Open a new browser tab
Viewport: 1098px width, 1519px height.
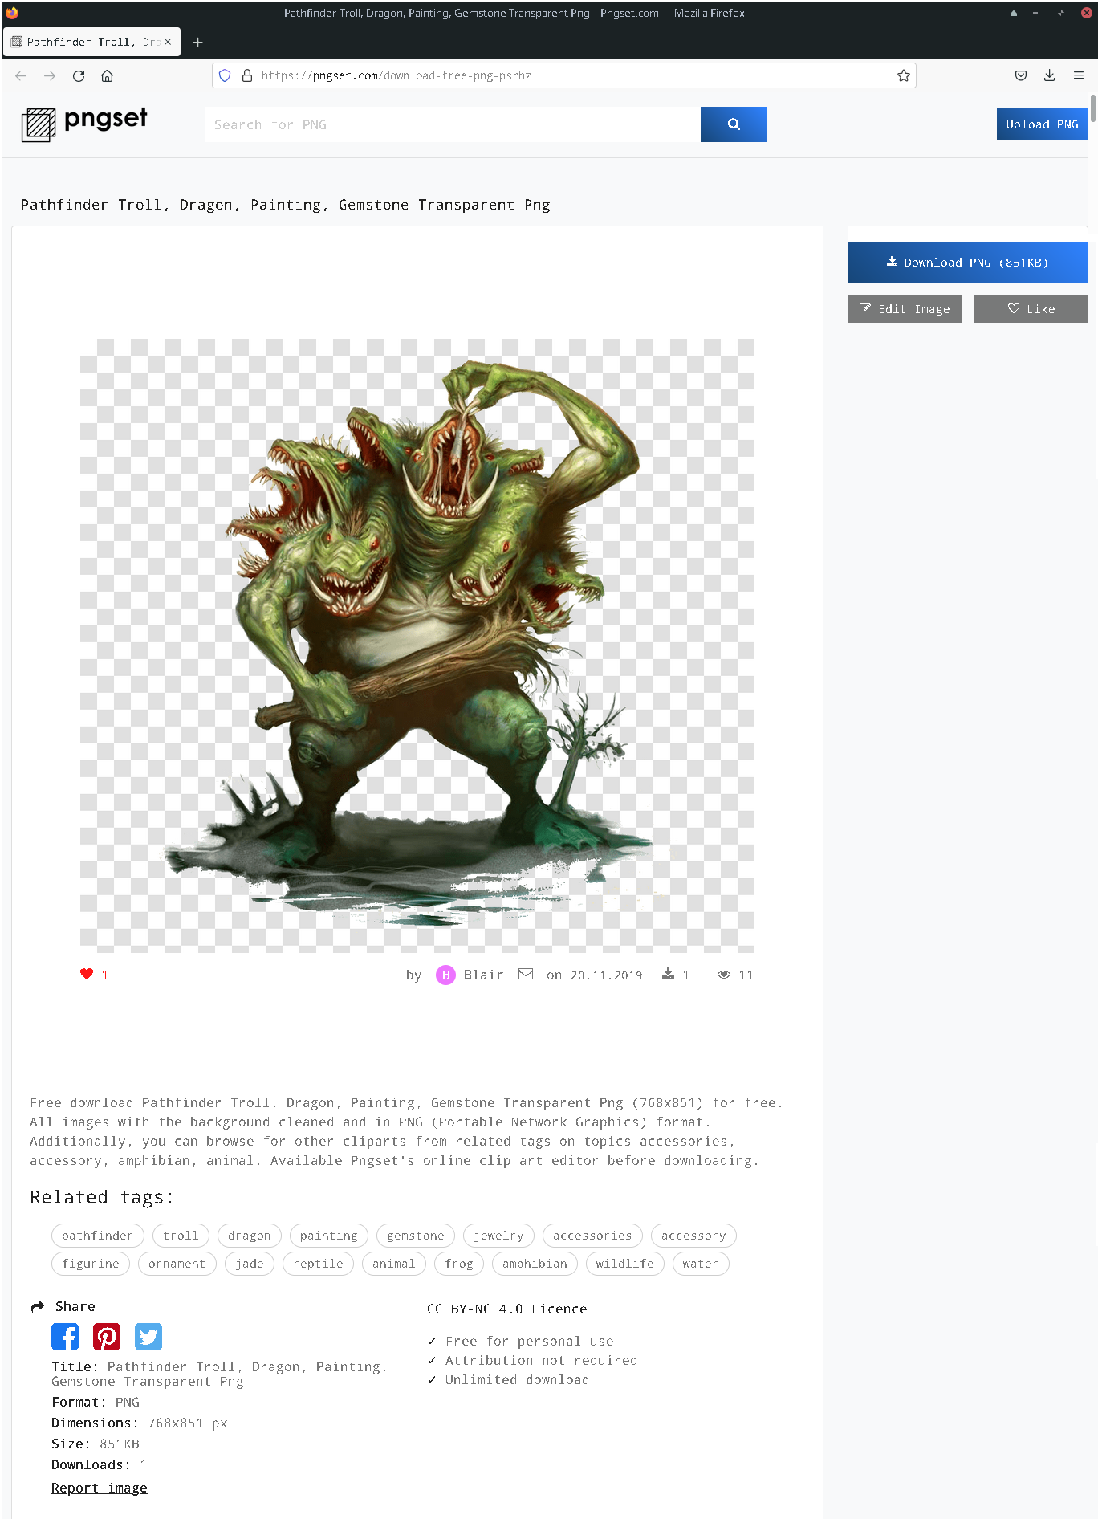pyautogui.click(x=197, y=42)
